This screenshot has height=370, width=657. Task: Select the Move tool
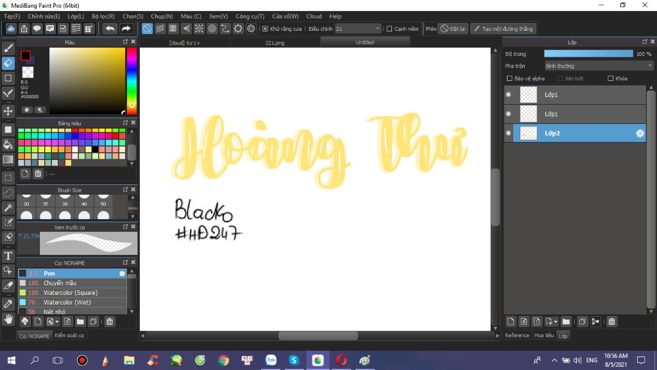tap(8, 111)
